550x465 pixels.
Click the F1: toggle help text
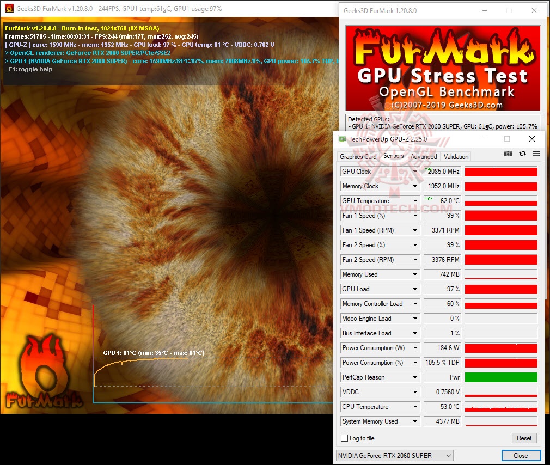pyautogui.click(x=29, y=70)
